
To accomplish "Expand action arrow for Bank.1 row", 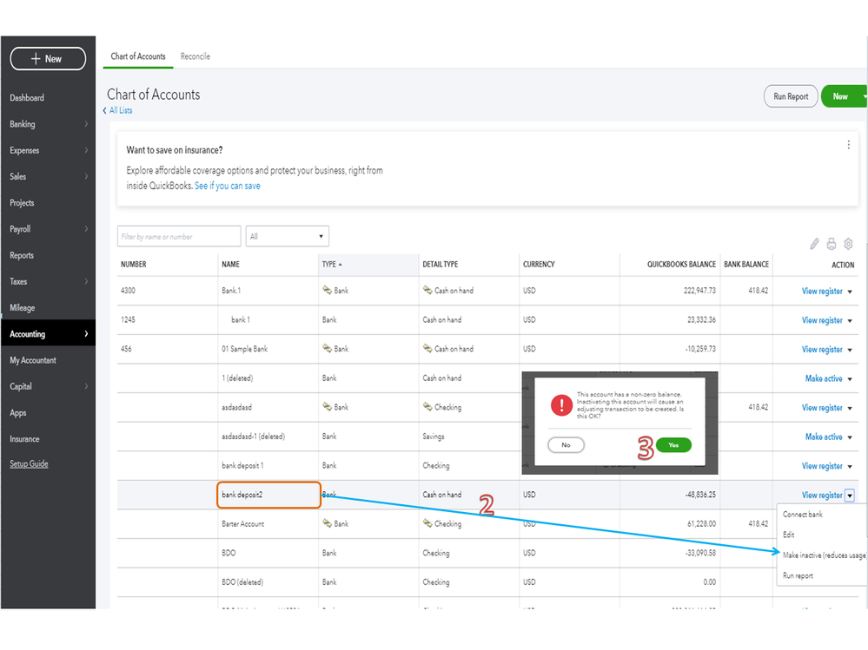I will [851, 292].
